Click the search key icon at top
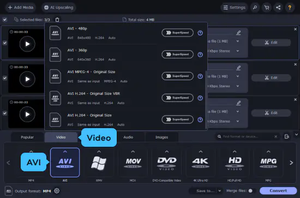Screen dimensions: 300x198 255,8
